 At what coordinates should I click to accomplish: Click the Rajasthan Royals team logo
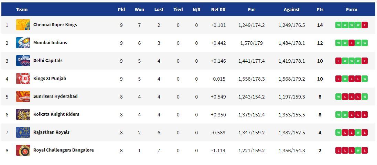click(x=23, y=132)
